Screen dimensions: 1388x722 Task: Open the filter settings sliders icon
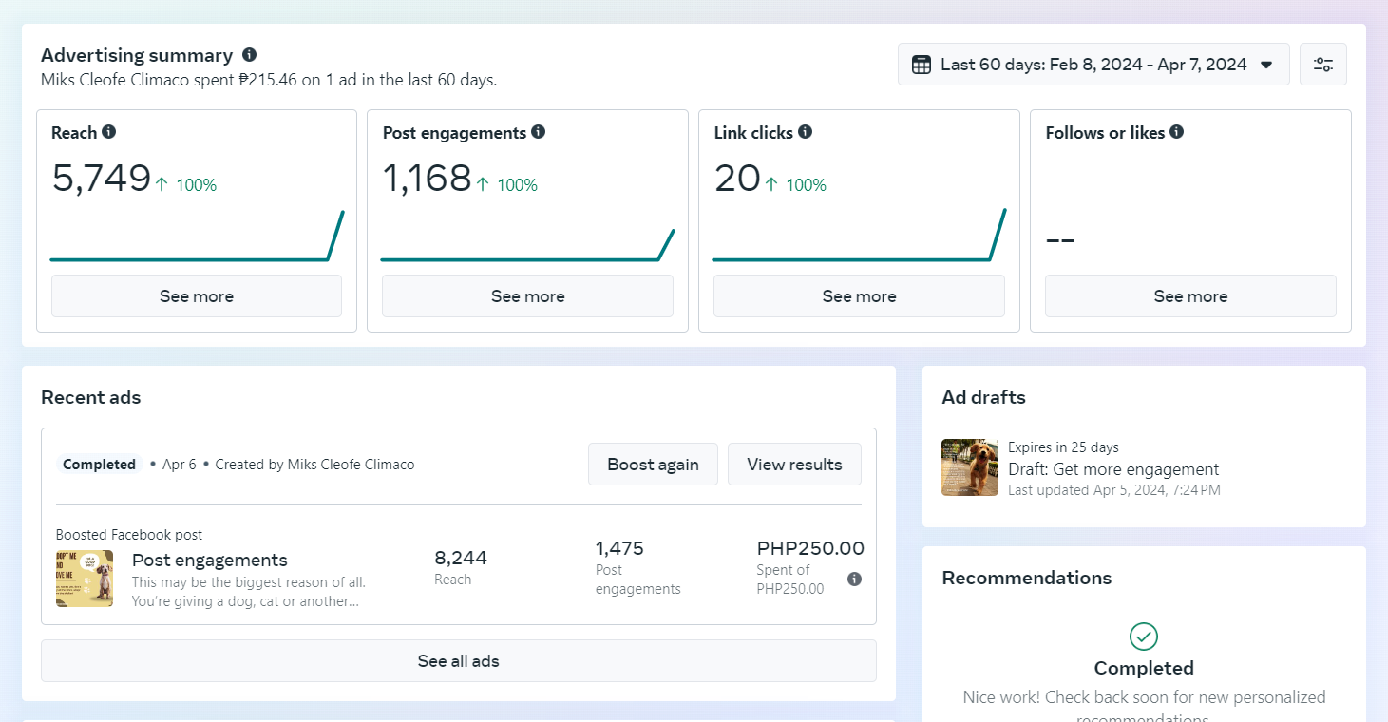click(1322, 65)
